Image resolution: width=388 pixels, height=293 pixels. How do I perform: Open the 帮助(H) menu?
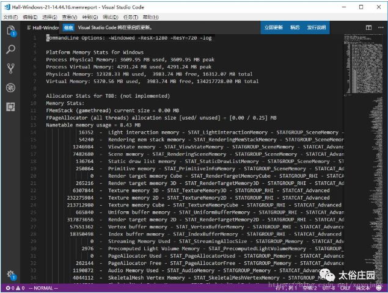[151, 17]
